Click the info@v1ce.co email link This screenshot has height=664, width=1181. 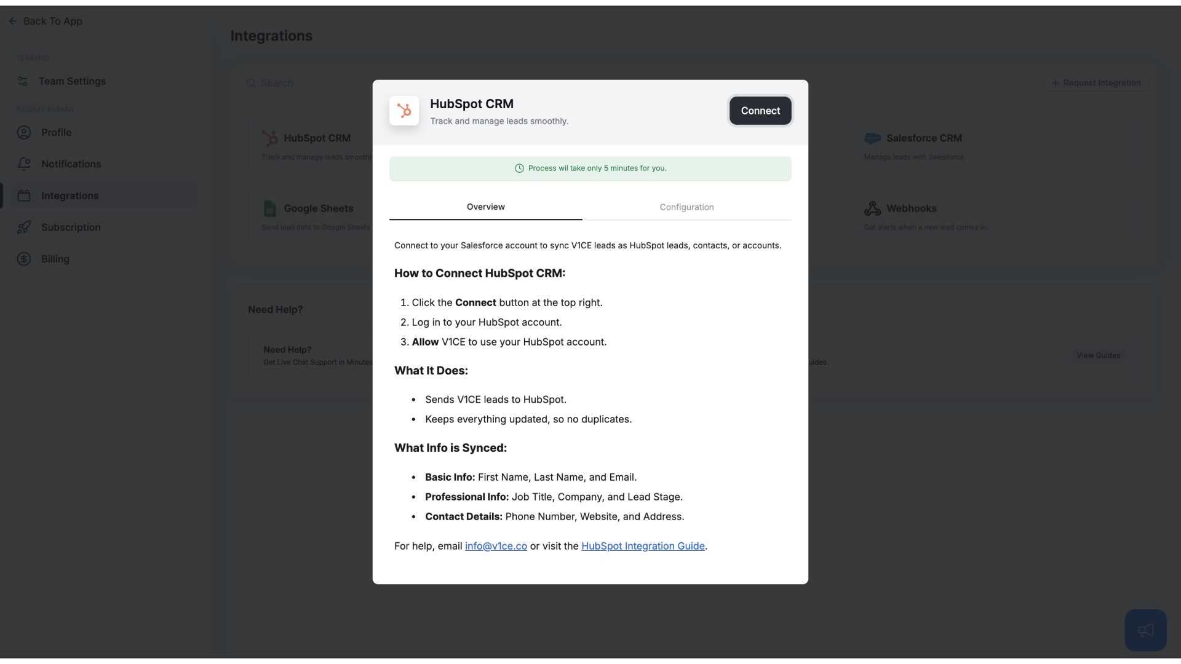coord(496,545)
